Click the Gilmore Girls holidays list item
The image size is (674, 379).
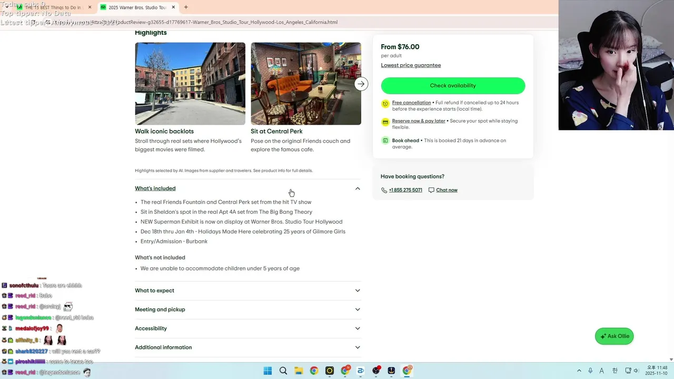[x=243, y=232]
